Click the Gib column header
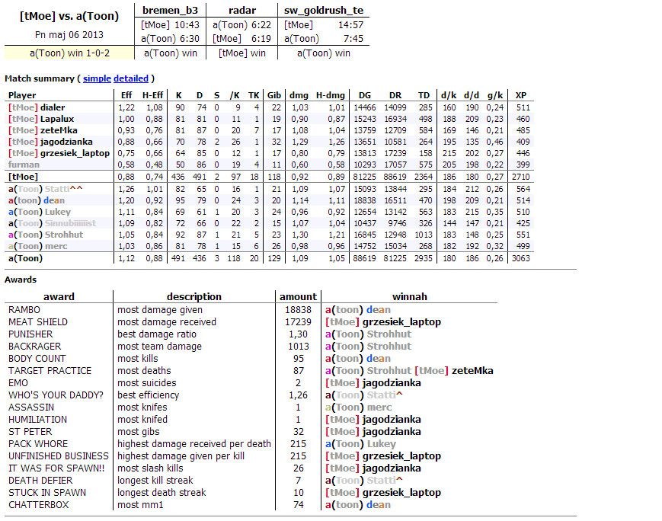 point(273,95)
